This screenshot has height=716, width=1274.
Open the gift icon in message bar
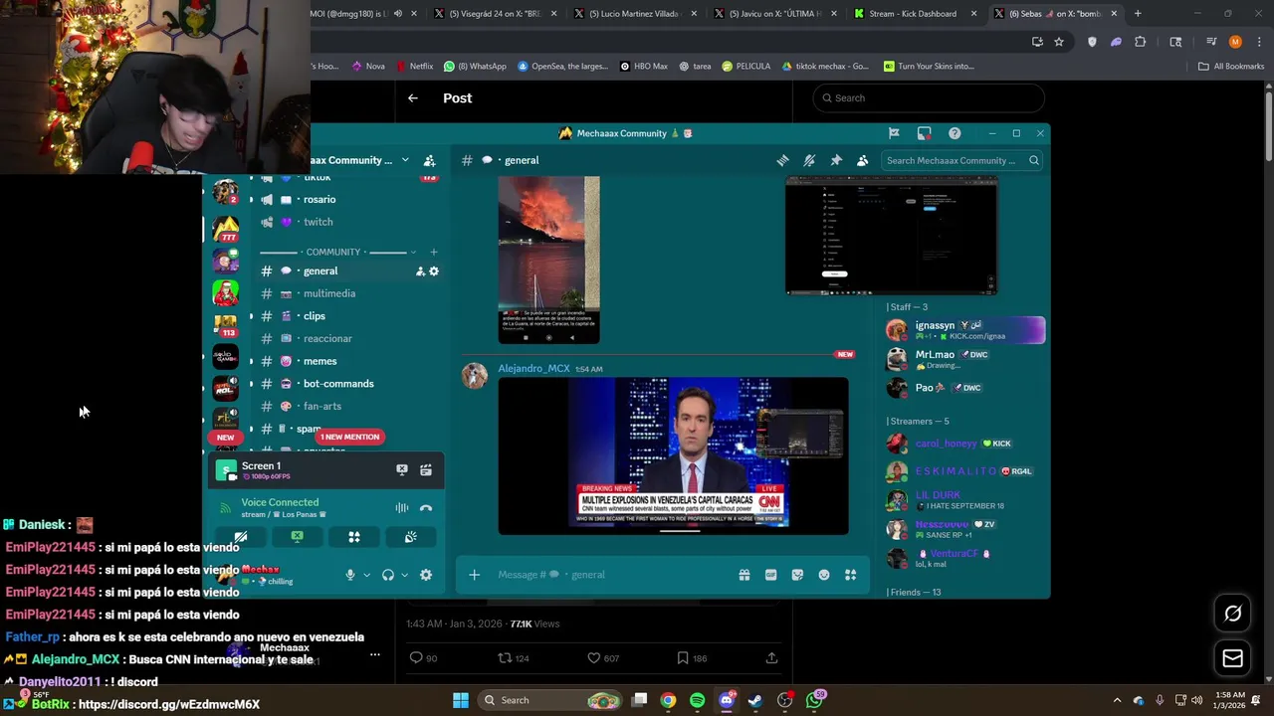(743, 575)
